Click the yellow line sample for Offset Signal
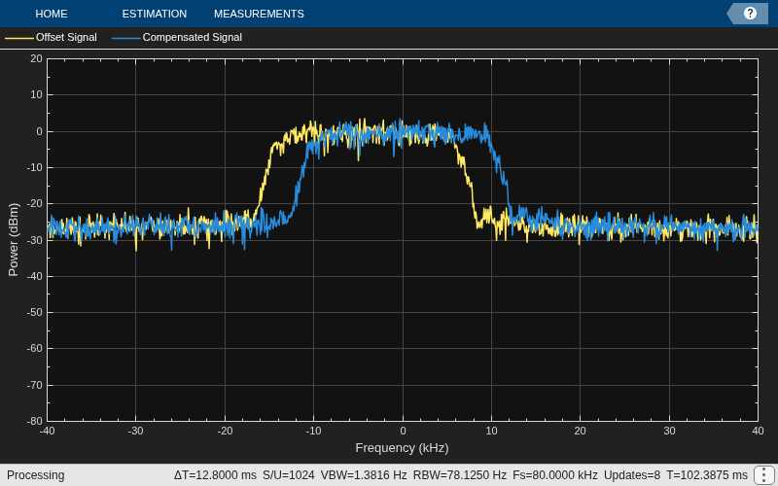 (19, 38)
